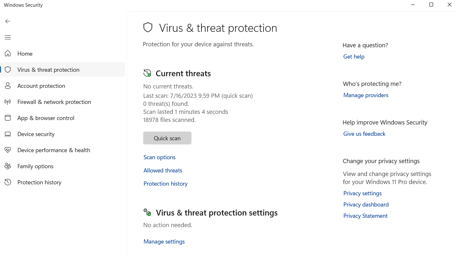Viewport: 456px width, 258px height.
Task: Click the large shield icon in page header
Action: 148,27
